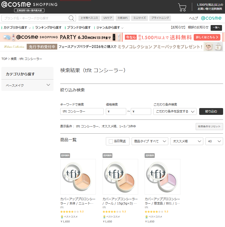Viewport: 225px width, 227px height.
Task: Select the UVケア tag
Action: [108, 18]
